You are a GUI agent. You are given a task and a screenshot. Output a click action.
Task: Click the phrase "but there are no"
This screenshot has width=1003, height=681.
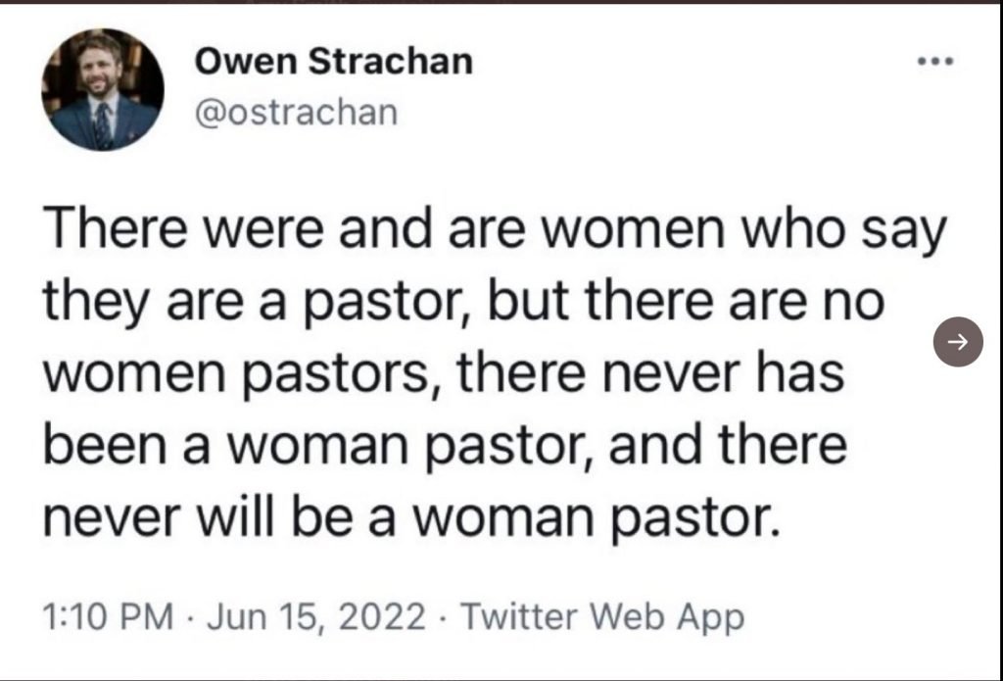[x=687, y=302]
